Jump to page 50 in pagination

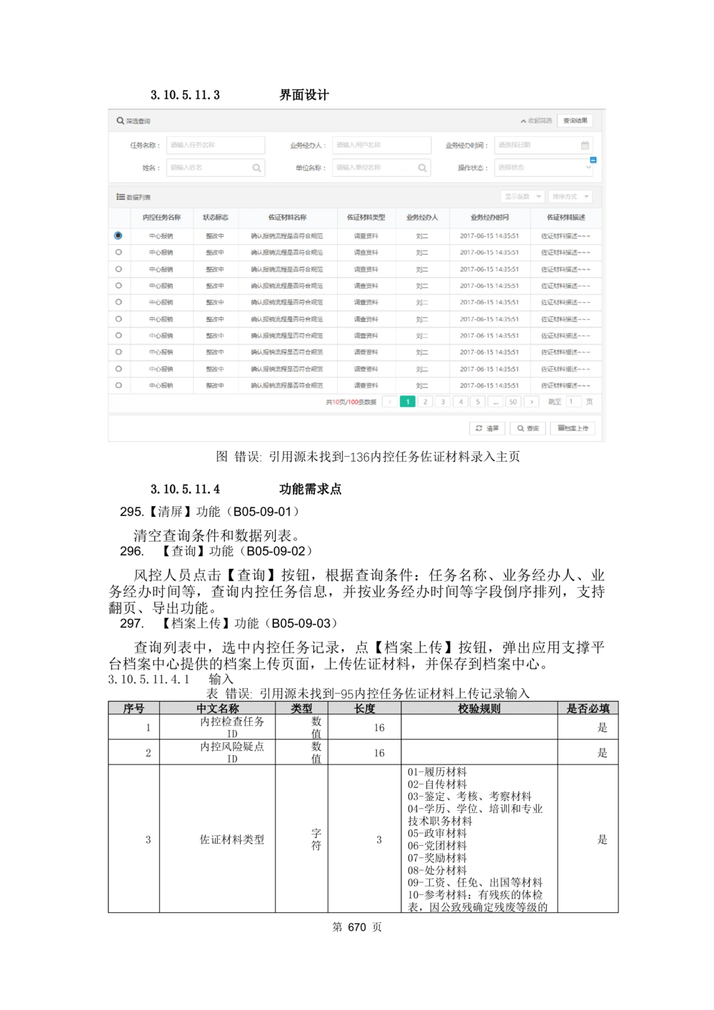513,402
